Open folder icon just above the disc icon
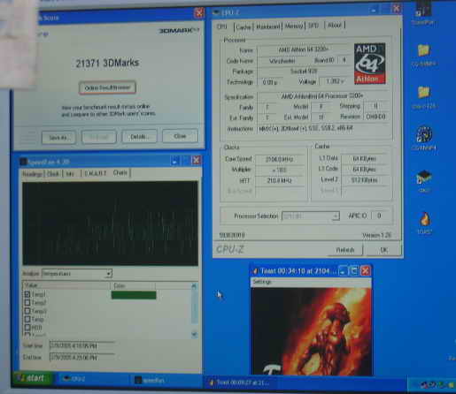 (424, 93)
